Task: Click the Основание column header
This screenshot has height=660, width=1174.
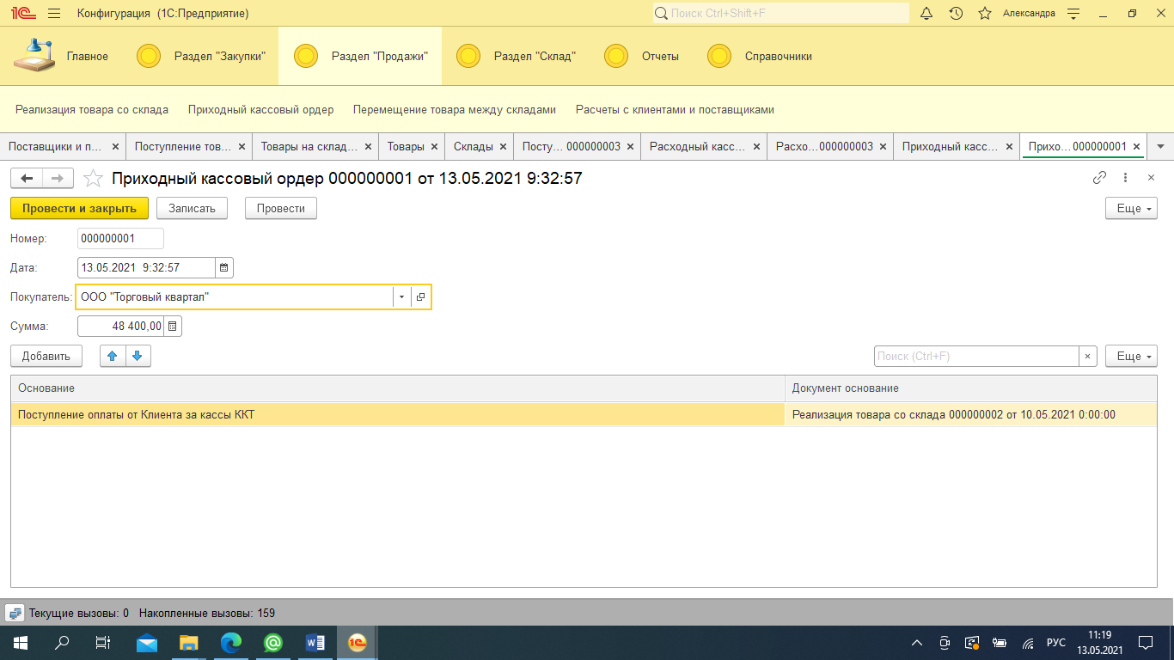Action: click(x=398, y=388)
